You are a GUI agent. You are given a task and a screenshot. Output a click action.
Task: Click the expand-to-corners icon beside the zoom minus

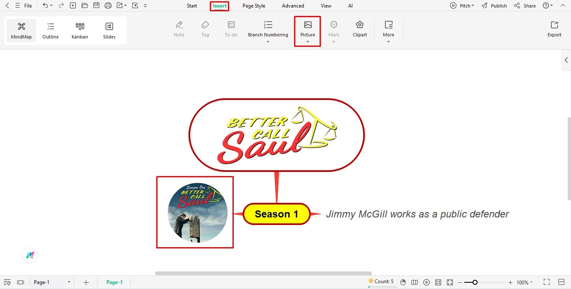click(x=450, y=282)
